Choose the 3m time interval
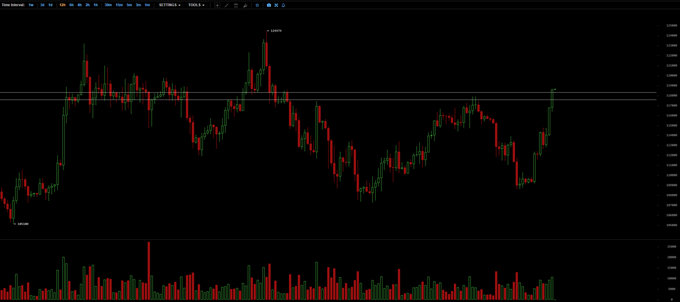This screenshot has width=680, height=302. click(138, 5)
